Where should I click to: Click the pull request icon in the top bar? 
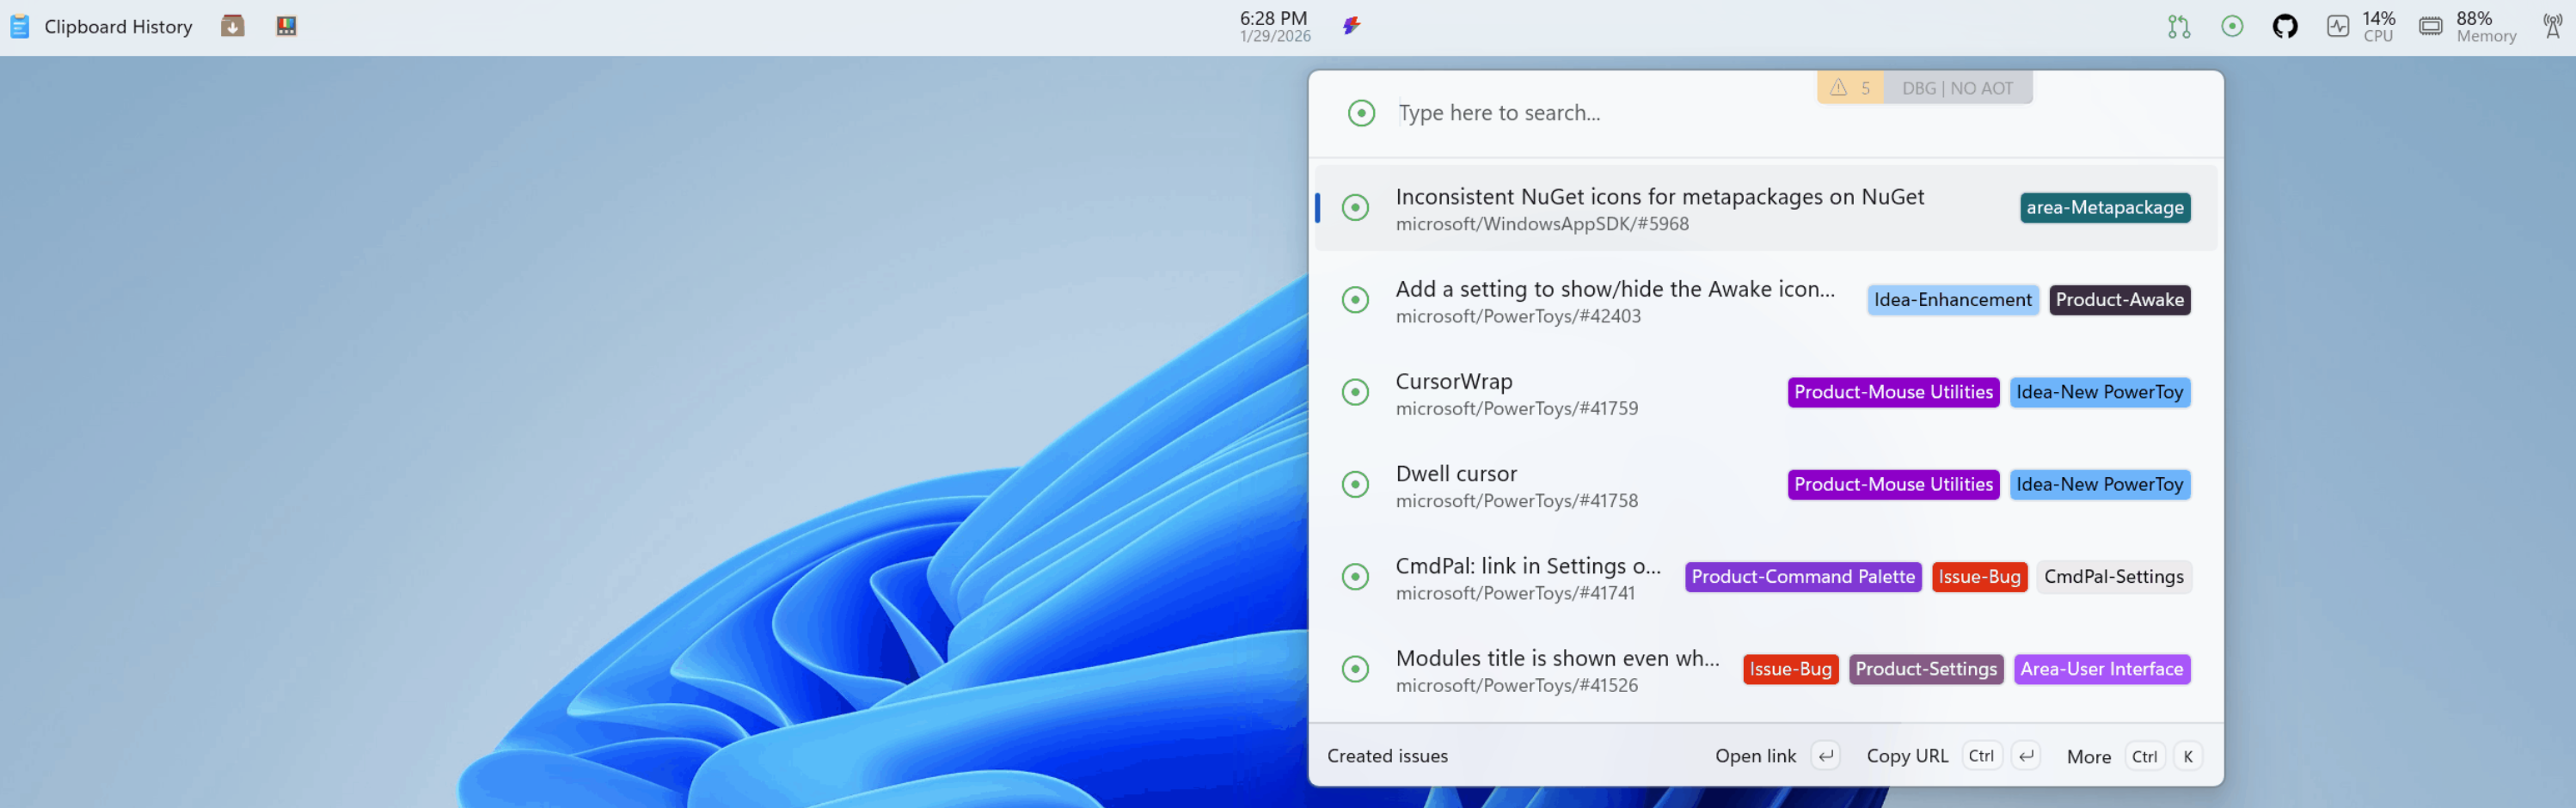pos(2179,25)
